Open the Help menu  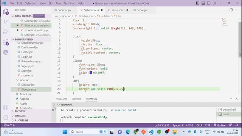81,3
